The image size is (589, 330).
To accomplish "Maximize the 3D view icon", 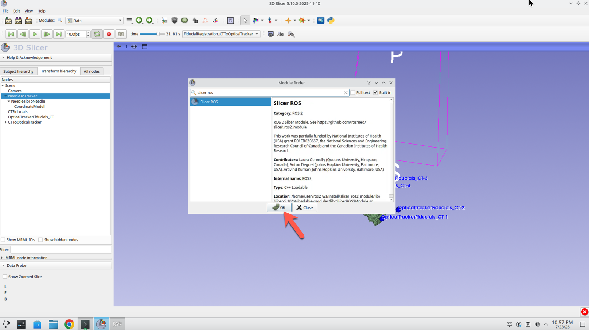I will tap(145, 47).
